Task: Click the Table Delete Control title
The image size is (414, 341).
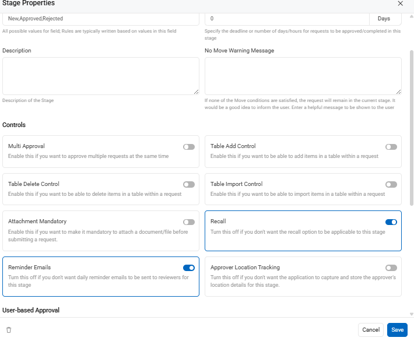Action: [x=34, y=184]
